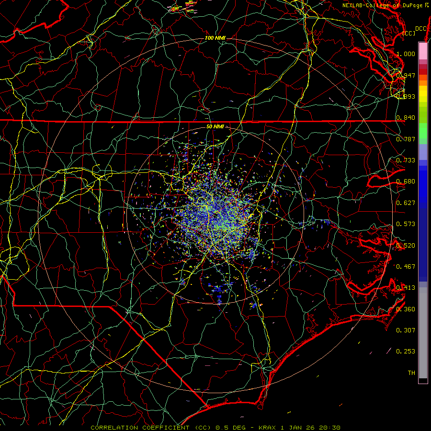Click the 0.680 scale label
The image size is (431, 431).
click(406, 181)
